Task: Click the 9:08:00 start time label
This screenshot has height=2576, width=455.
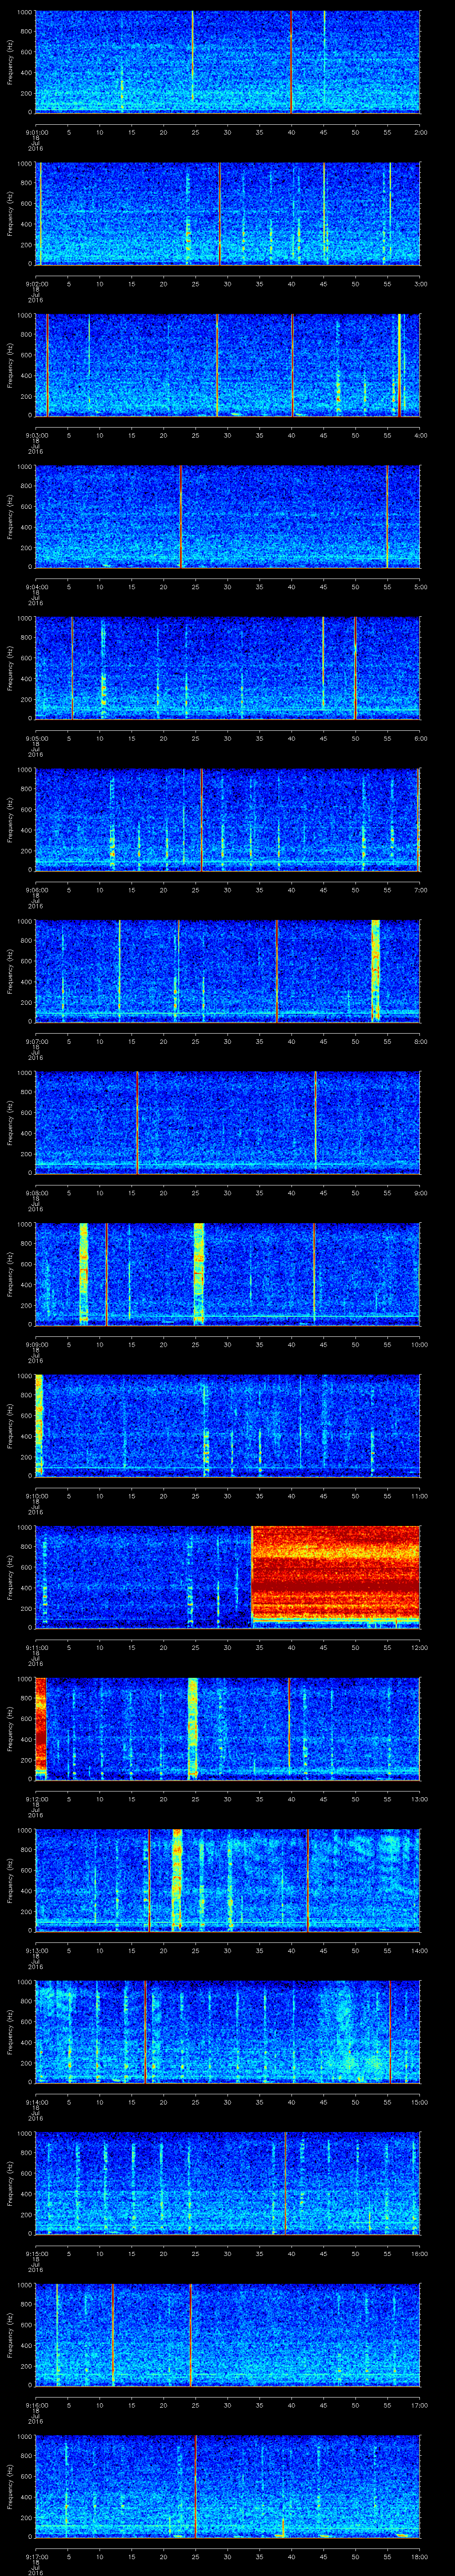Action: 36,1192
